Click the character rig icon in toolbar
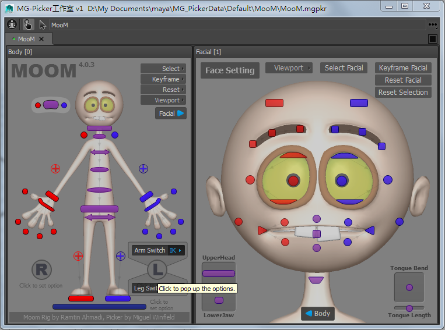 tap(12, 24)
